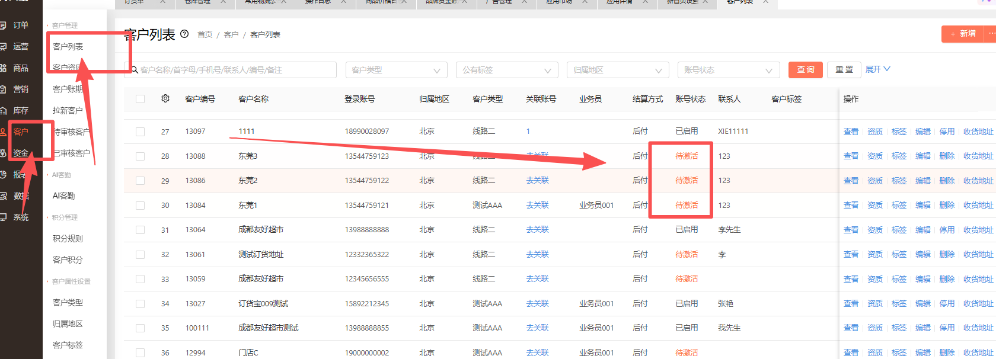Open the ellipsis more-actions button beside 新增
This screenshot has width=996, height=359.
(991, 34)
